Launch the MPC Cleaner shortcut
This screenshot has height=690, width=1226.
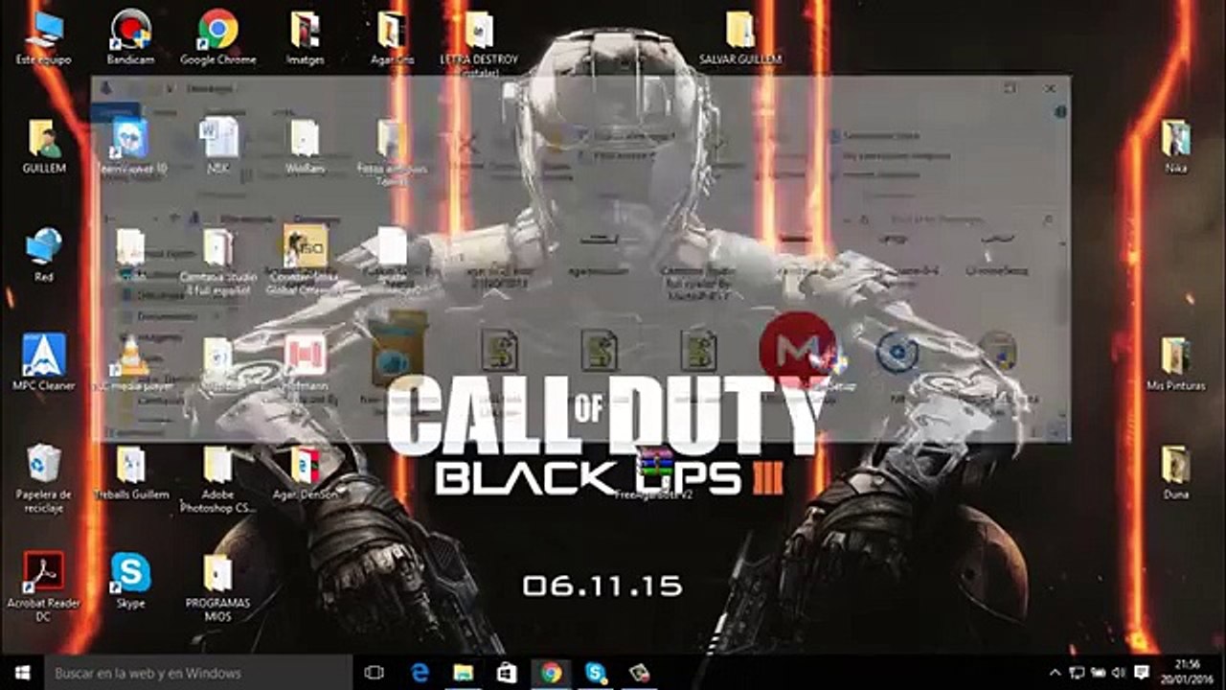point(44,363)
